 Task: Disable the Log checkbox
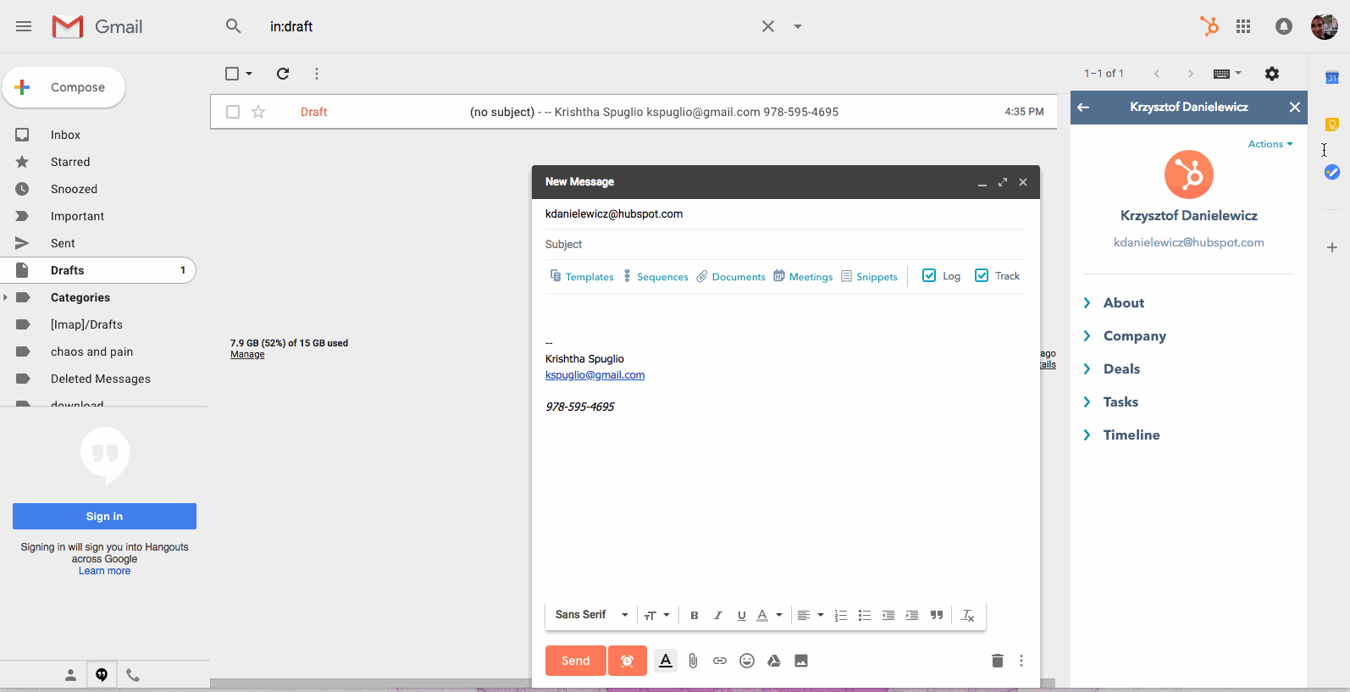[x=929, y=276]
